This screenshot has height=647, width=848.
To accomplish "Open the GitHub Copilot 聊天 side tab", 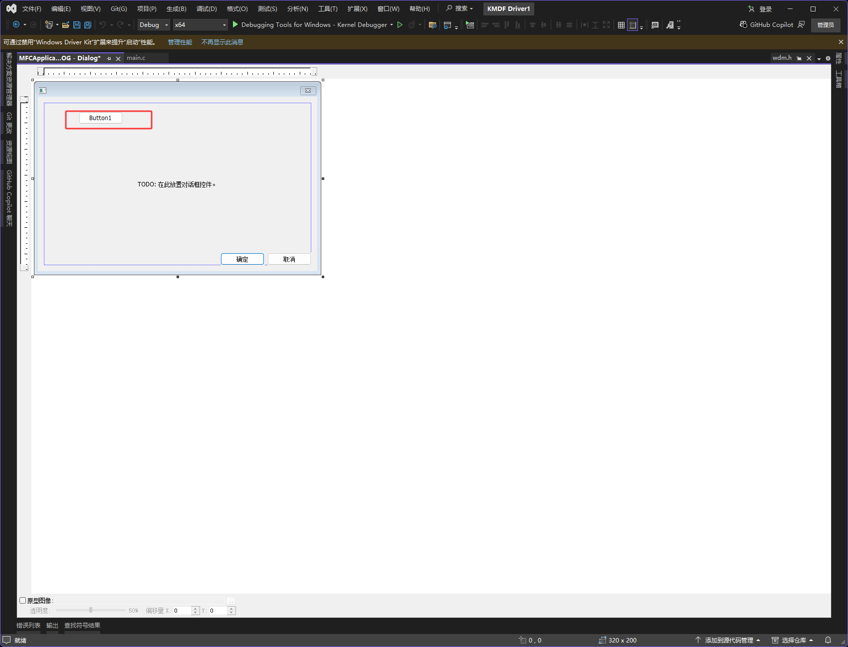I will [x=8, y=198].
